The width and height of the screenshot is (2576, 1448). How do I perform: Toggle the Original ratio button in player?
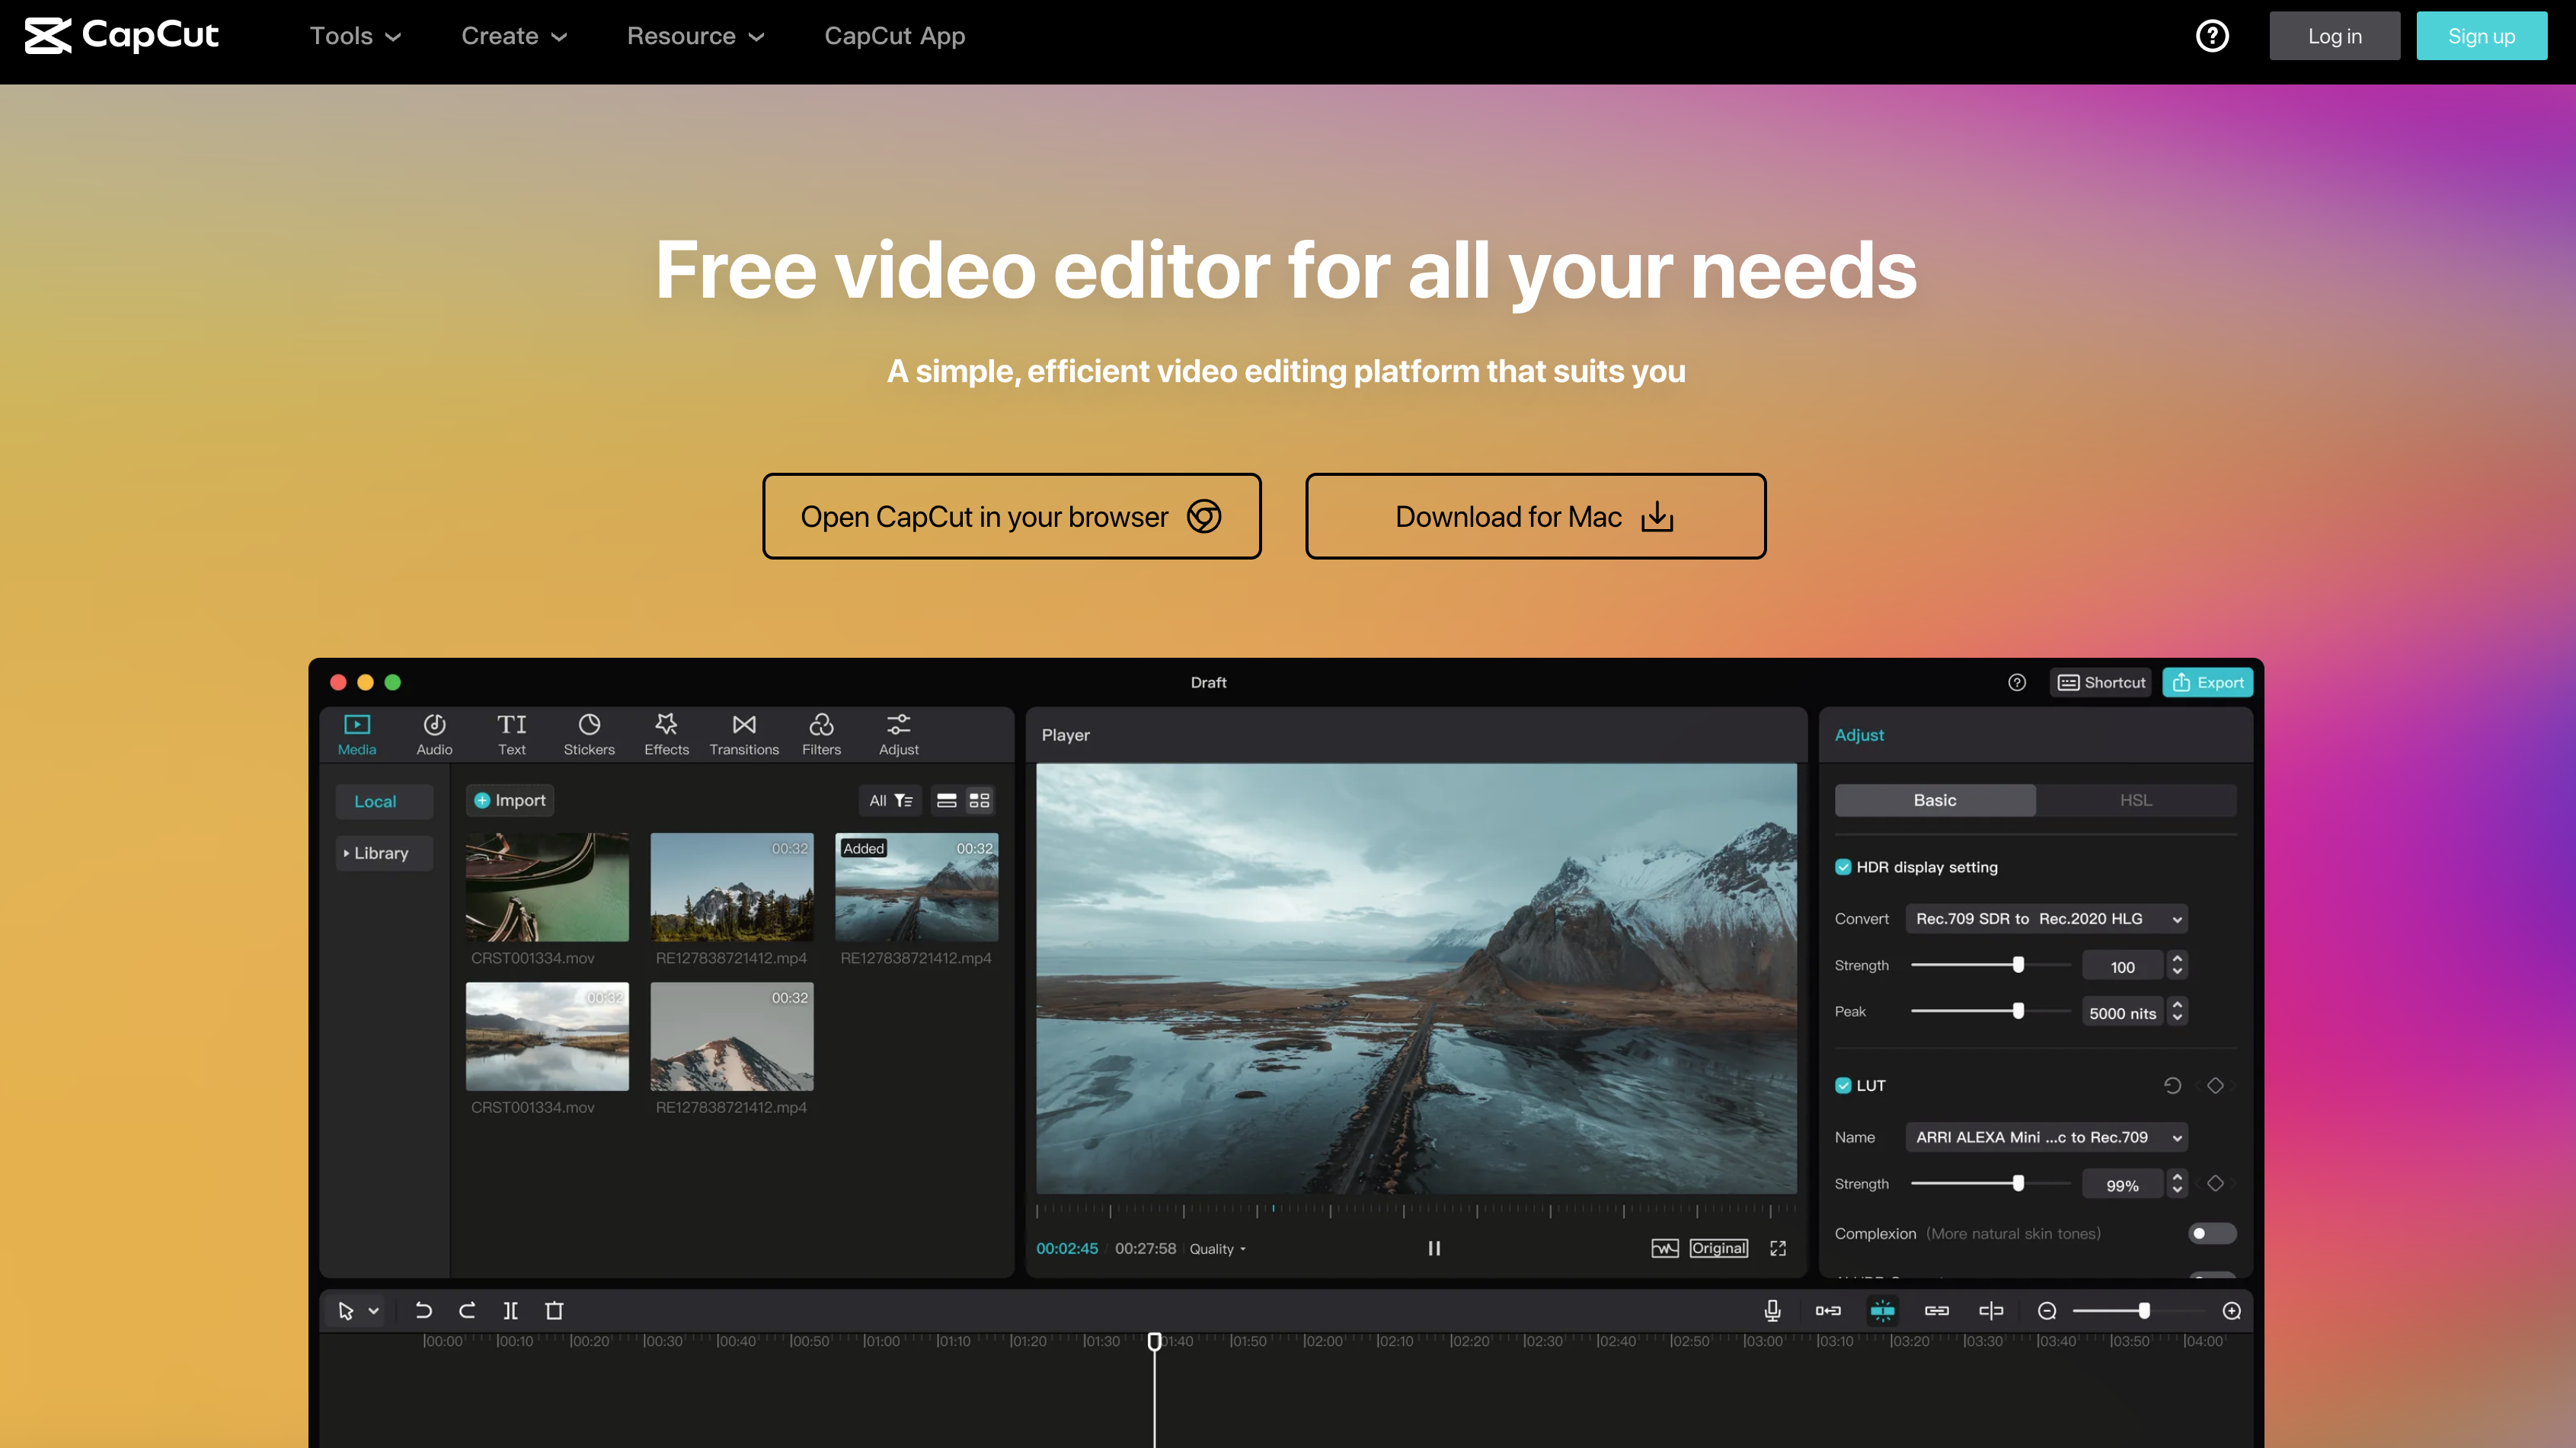pyautogui.click(x=1719, y=1248)
